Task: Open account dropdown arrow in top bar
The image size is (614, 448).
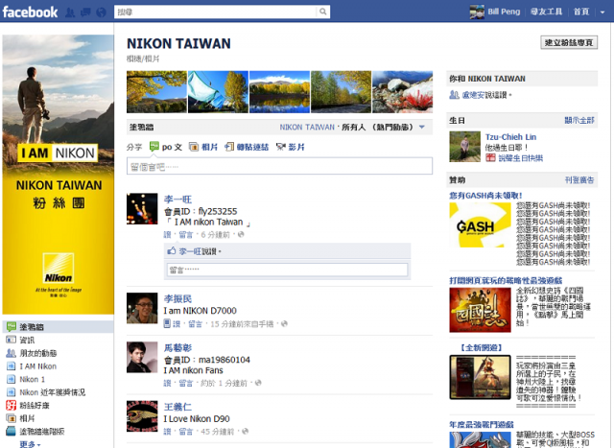Action: pos(602,12)
